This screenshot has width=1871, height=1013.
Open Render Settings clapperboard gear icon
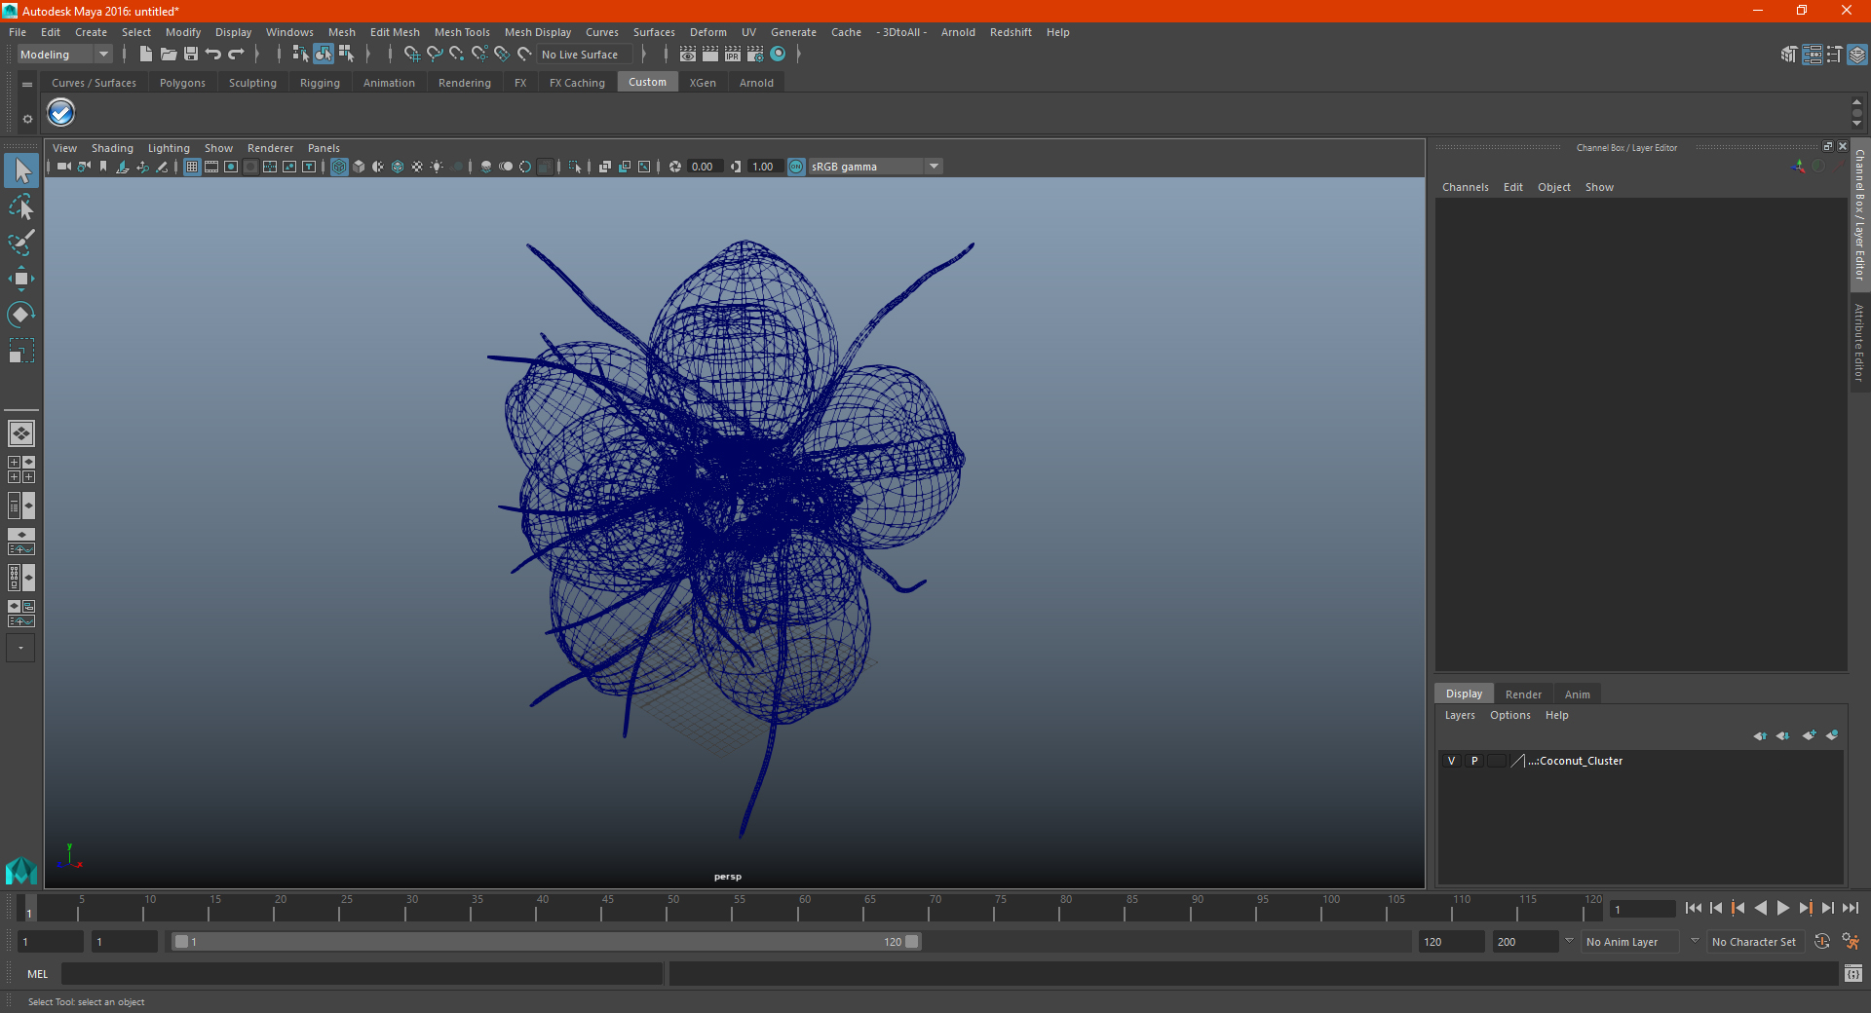click(755, 55)
